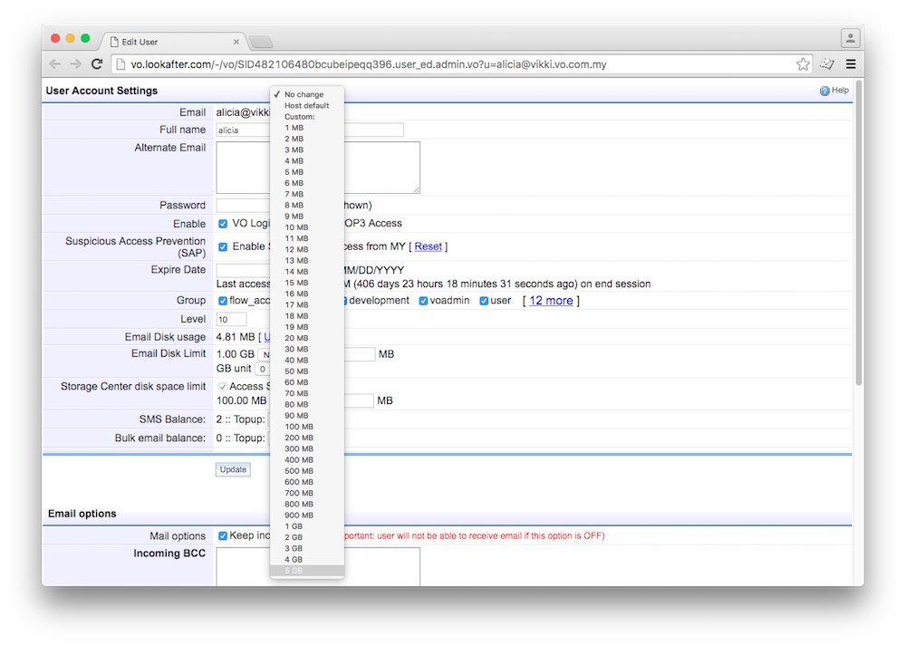Pick 3 GB from the dropdown
Image resolution: width=906 pixels, height=646 pixels.
(307, 548)
